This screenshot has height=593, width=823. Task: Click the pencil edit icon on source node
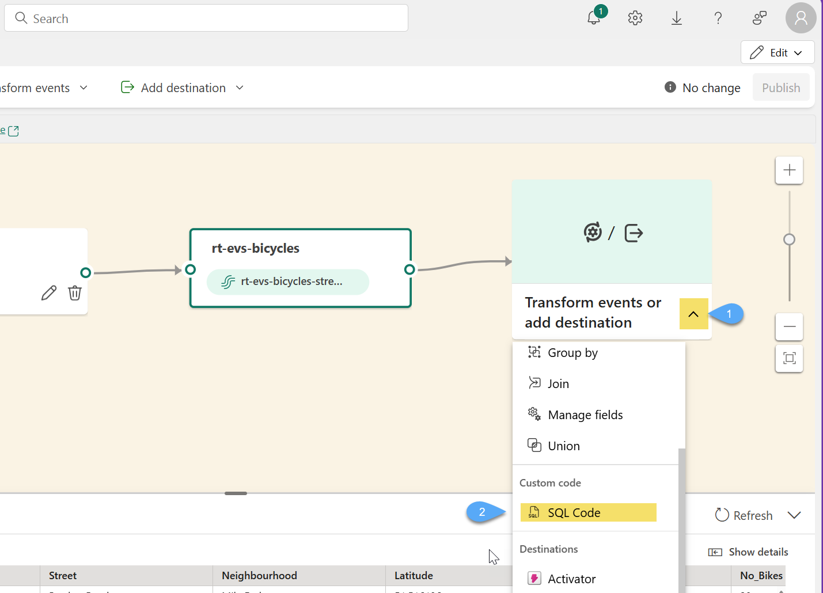coord(49,293)
